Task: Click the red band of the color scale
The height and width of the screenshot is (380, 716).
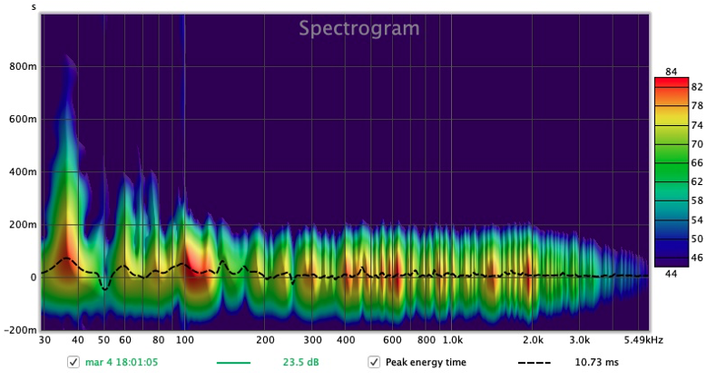Action: tap(671, 83)
